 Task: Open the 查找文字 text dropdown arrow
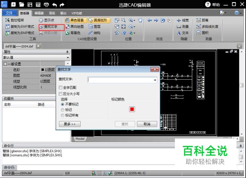(155, 80)
